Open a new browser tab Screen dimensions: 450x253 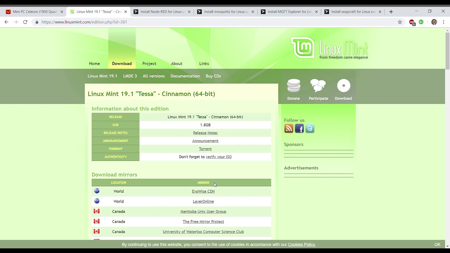coord(391,12)
